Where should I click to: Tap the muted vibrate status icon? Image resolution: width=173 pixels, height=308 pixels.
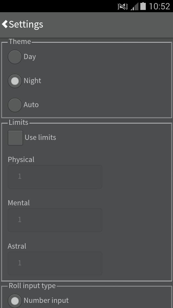123,6
